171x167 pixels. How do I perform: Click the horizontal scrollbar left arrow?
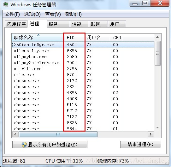pyautogui.click(x=15, y=134)
